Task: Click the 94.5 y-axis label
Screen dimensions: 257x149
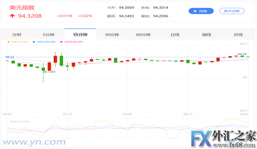Action: [243, 44]
